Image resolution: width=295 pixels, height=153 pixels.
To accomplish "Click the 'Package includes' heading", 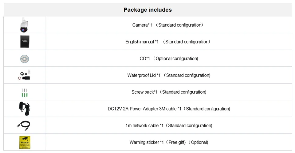I will click(x=147, y=10).
